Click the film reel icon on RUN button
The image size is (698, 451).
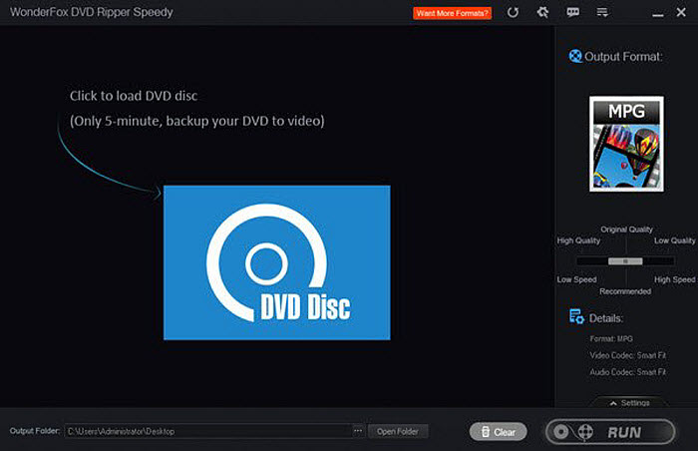pos(585,432)
